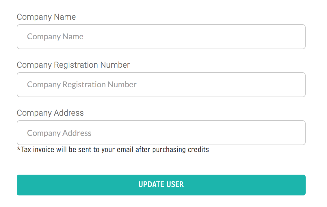Click the 'Company Registration Number' field label
Screen dimensions: 327x207
pos(73,65)
